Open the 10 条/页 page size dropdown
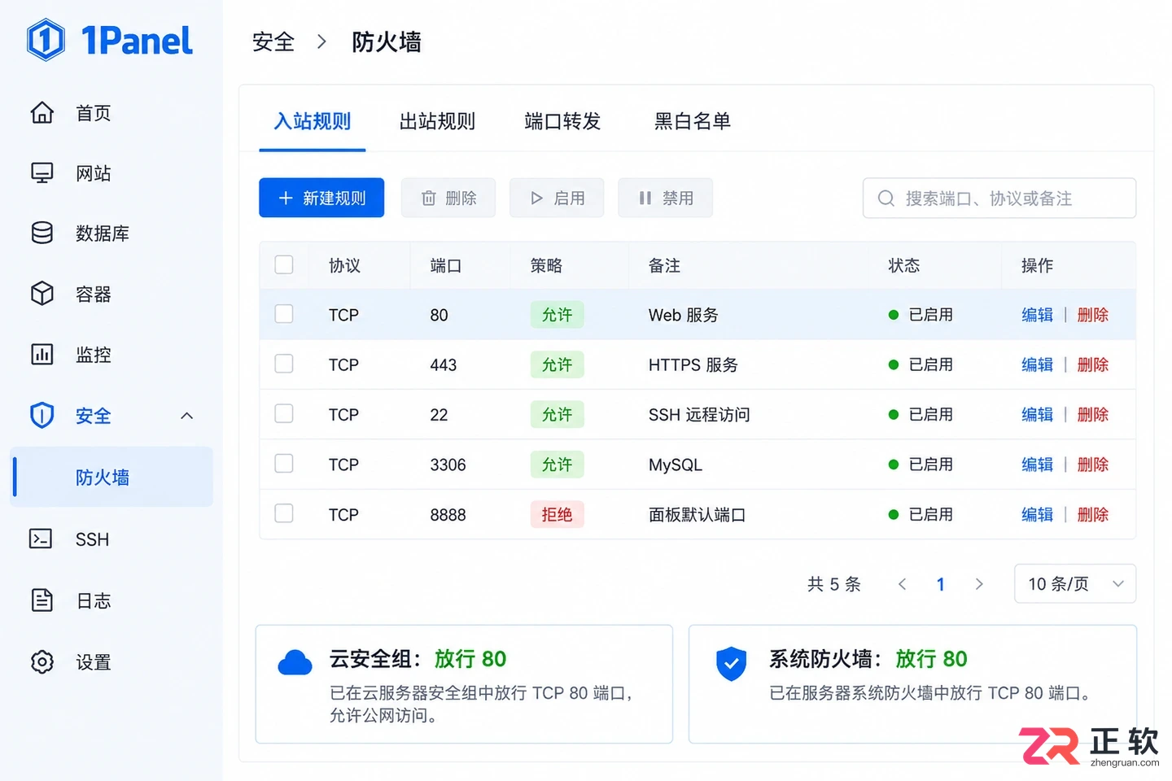This screenshot has width=1172, height=781. [x=1075, y=584]
